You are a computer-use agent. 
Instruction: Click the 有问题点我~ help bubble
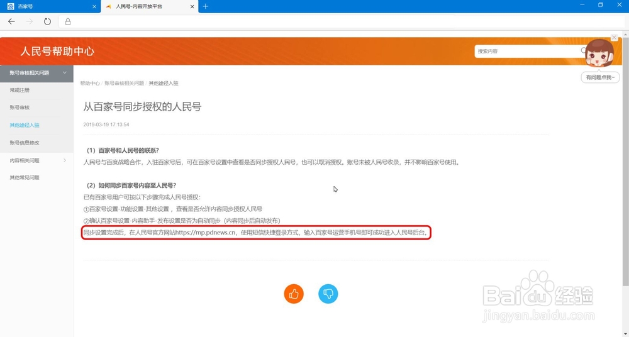pos(600,77)
